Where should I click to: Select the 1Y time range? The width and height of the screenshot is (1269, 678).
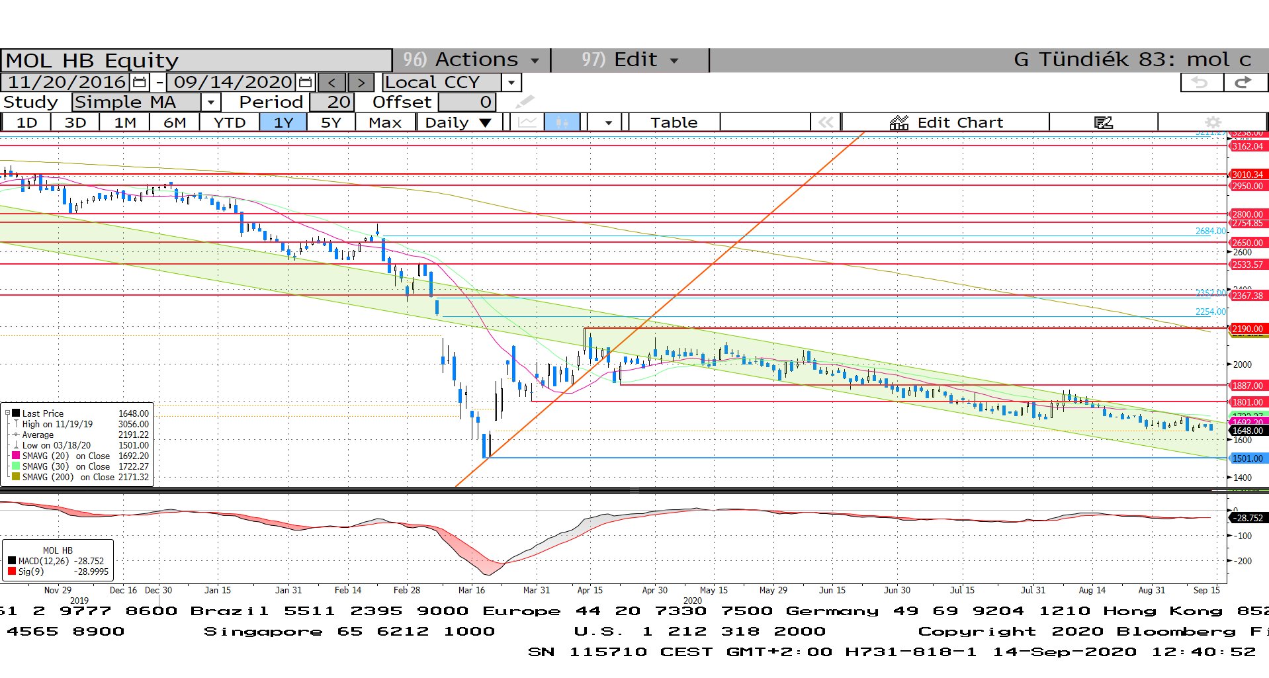coord(283,122)
